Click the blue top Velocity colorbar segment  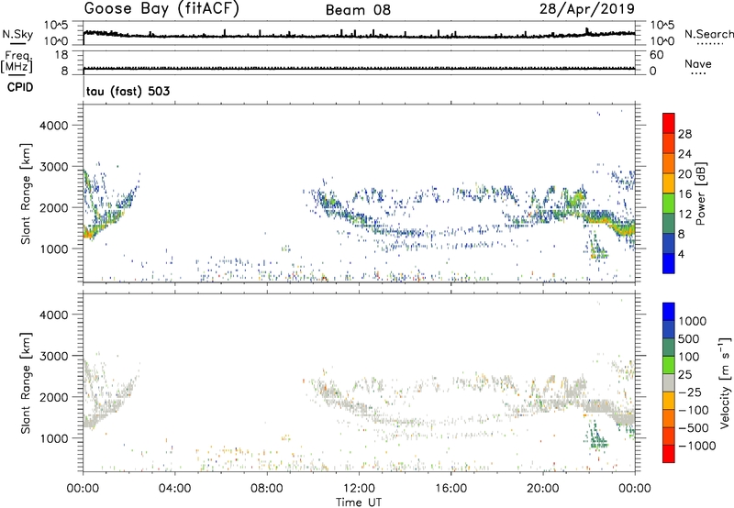669,312
